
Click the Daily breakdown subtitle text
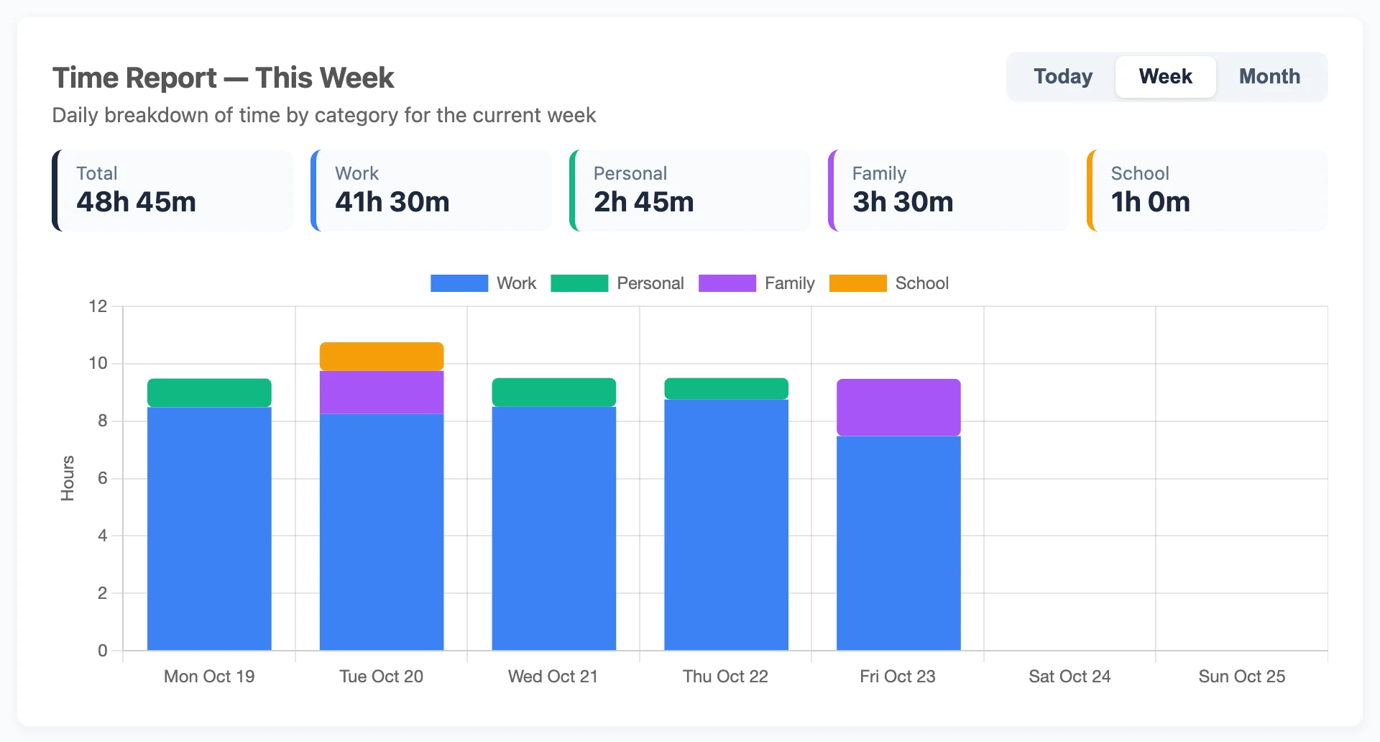(x=324, y=115)
